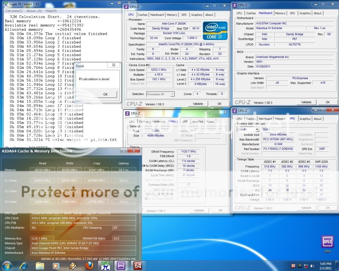Open the Slot #1 memory slot dropdown

248,129
